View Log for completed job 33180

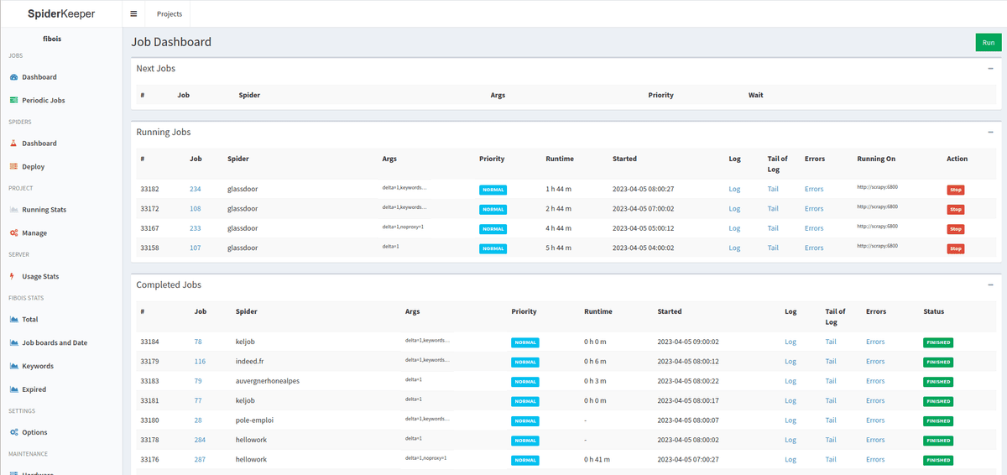[790, 420]
